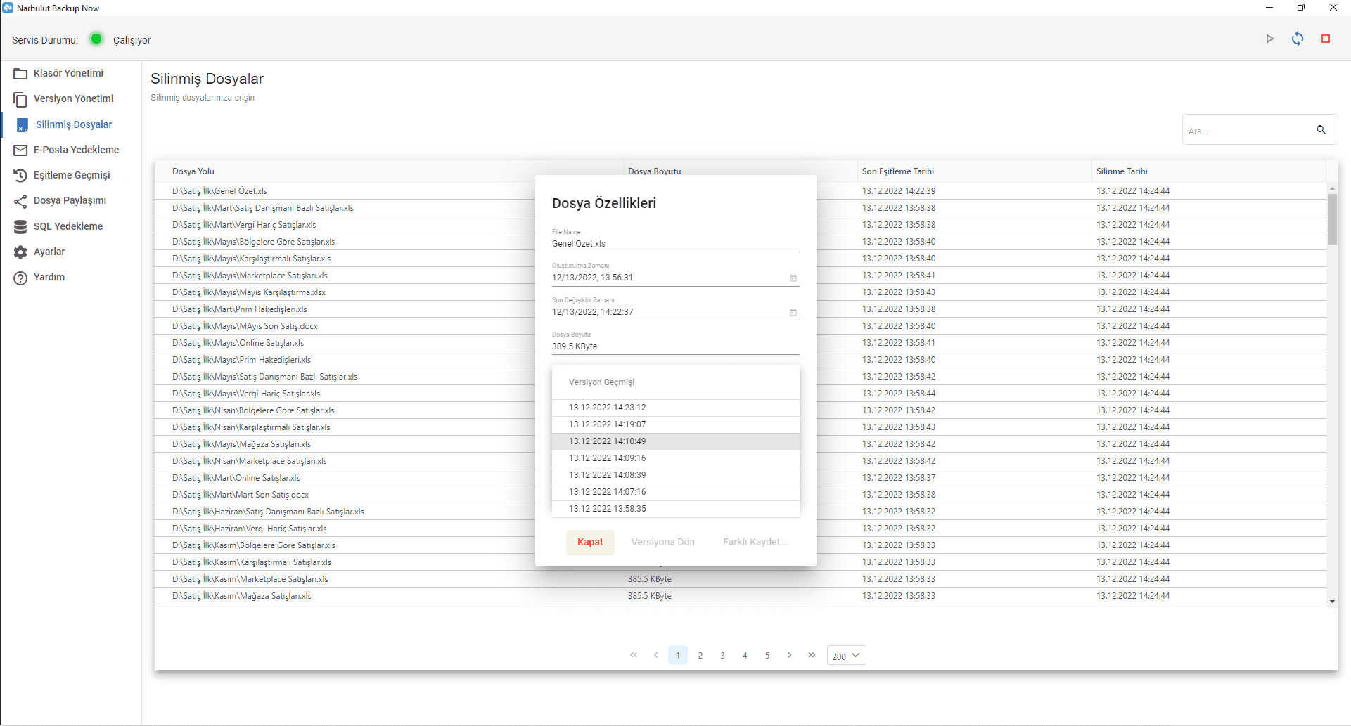Jump to last page double arrow

(812, 655)
